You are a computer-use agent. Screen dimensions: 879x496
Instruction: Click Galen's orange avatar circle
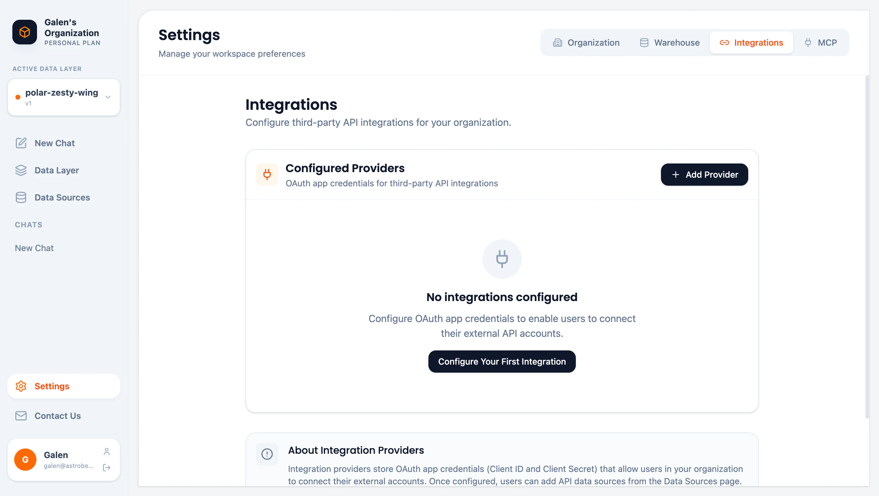pos(25,460)
